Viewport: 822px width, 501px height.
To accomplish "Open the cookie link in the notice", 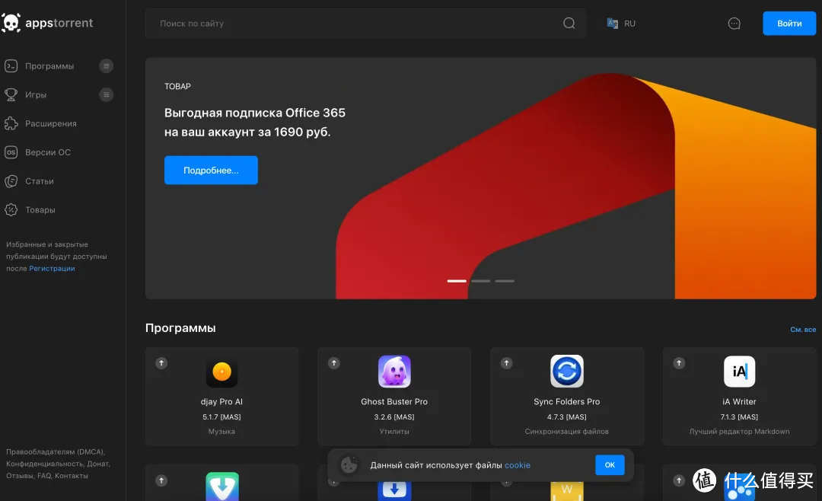I will pyautogui.click(x=518, y=465).
